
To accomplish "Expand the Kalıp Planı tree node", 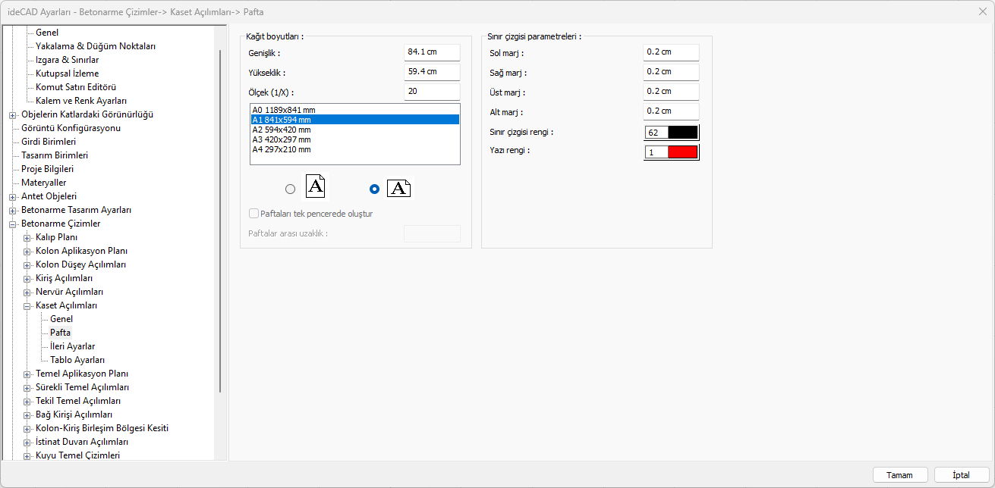I will point(27,237).
